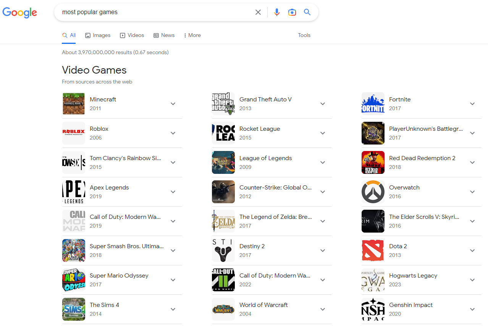Click the Genshin Impact thumbnail
This screenshot has height=326, width=488.
pos(373,309)
